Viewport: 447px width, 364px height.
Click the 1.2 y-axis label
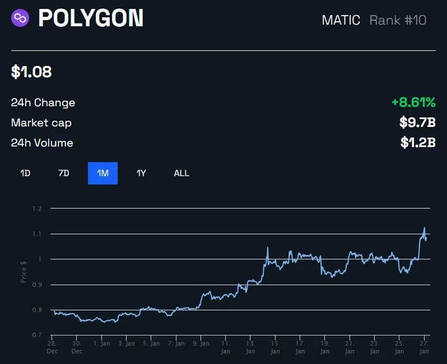37,209
